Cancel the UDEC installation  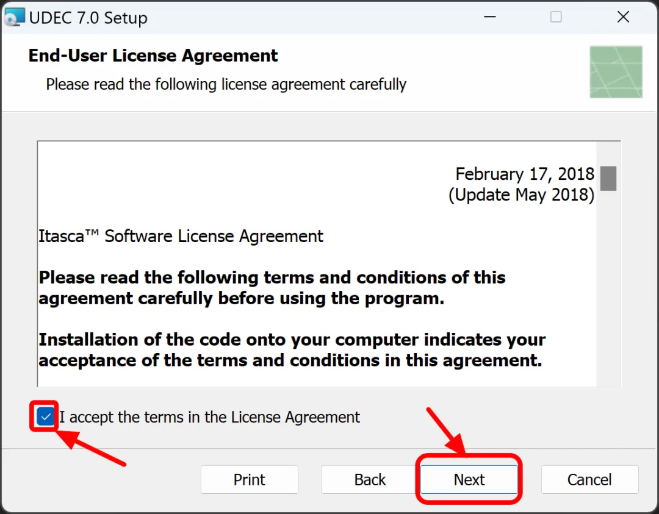click(589, 480)
